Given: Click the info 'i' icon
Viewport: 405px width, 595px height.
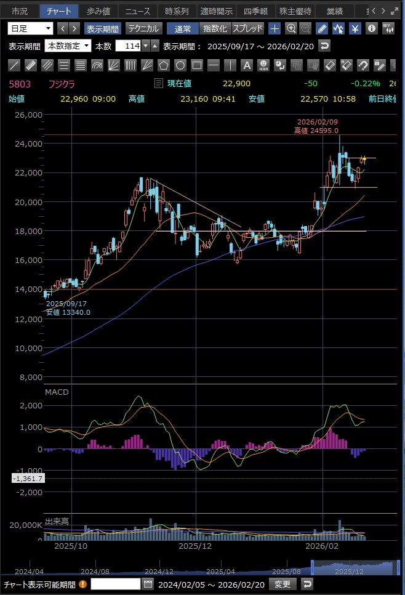Looking at the screenshot, I should click(x=372, y=28).
